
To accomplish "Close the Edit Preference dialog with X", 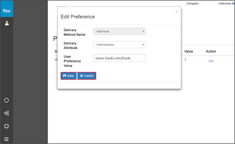I will tap(177, 12).
